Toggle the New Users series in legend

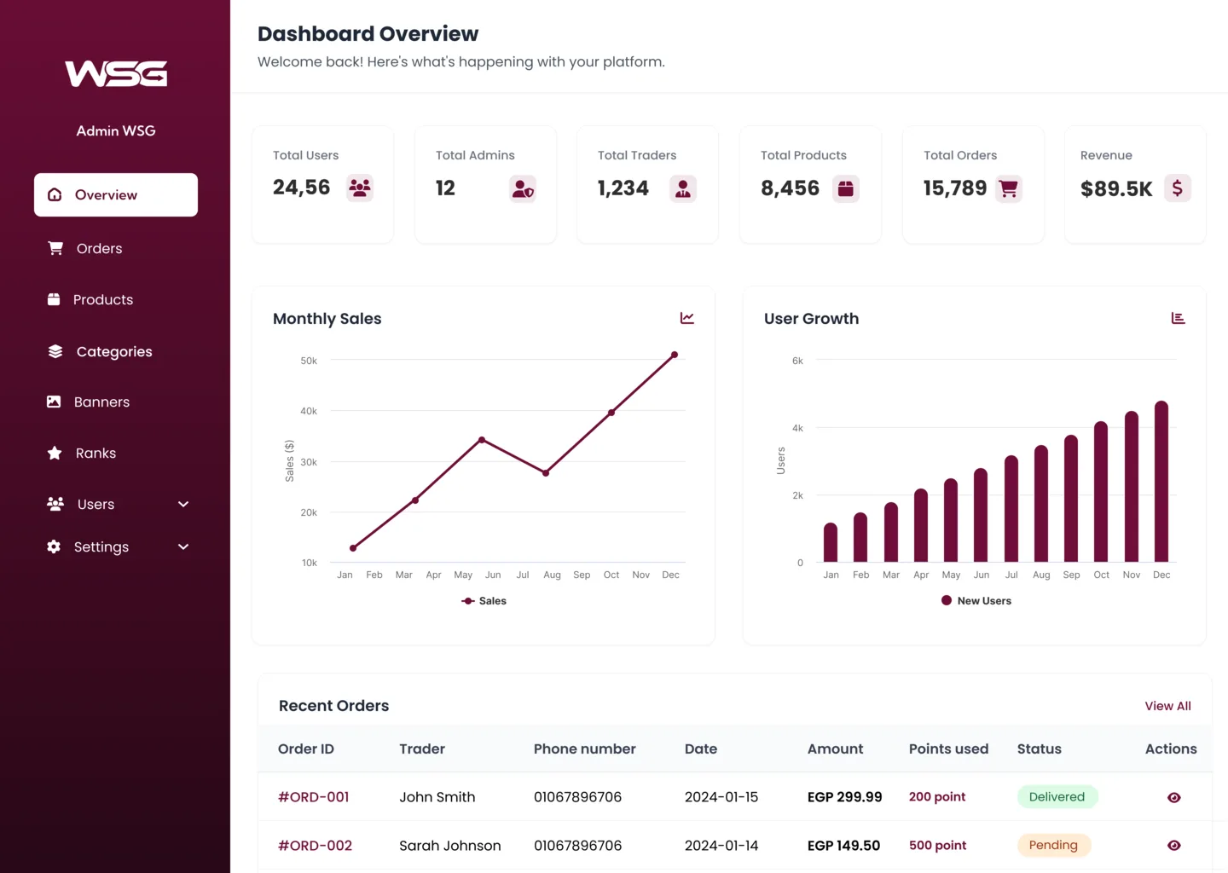click(976, 601)
